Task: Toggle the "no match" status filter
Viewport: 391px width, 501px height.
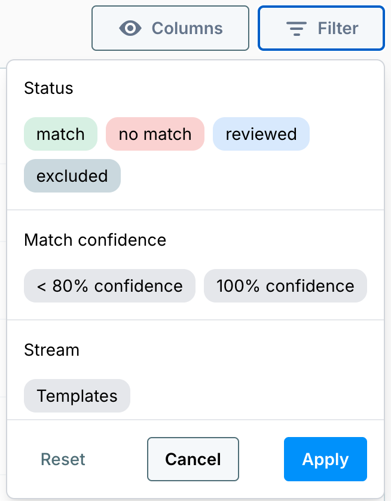Action: coord(155,134)
